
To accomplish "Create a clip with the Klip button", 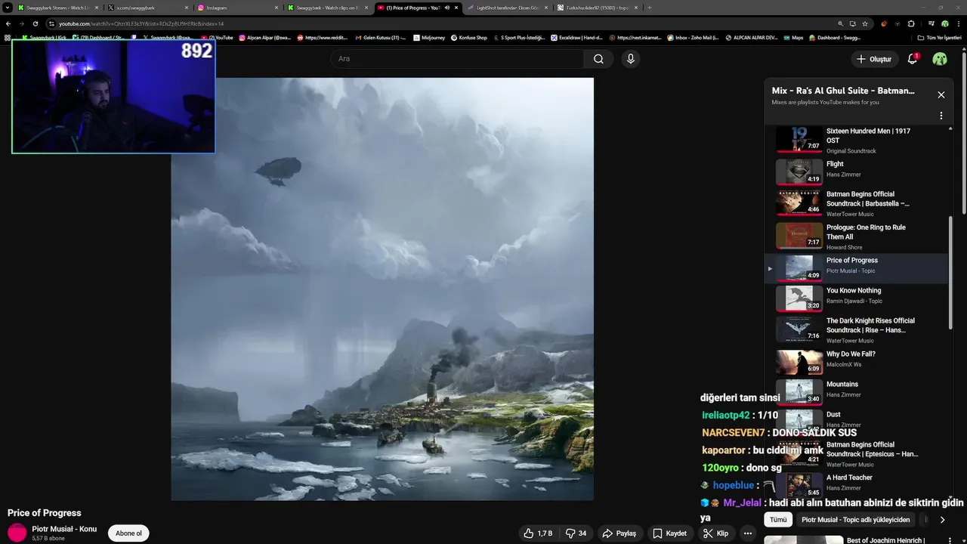I will [715, 533].
